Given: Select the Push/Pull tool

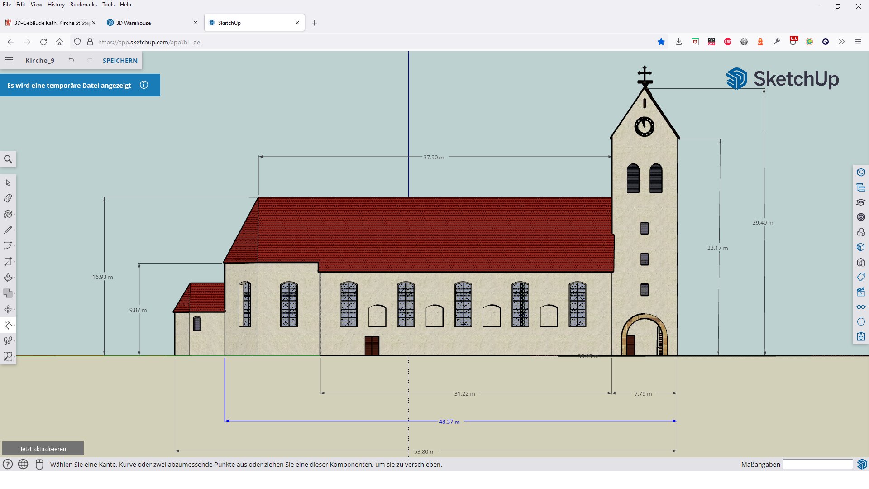Looking at the screenshot, I should (x=8, y=278).
